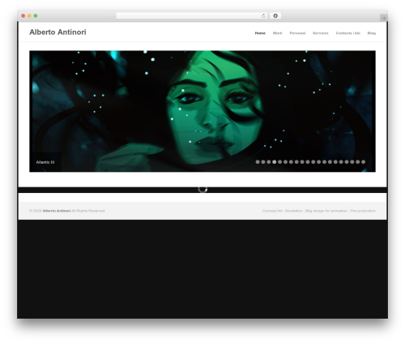Close the window with the red button

[23, 15]
